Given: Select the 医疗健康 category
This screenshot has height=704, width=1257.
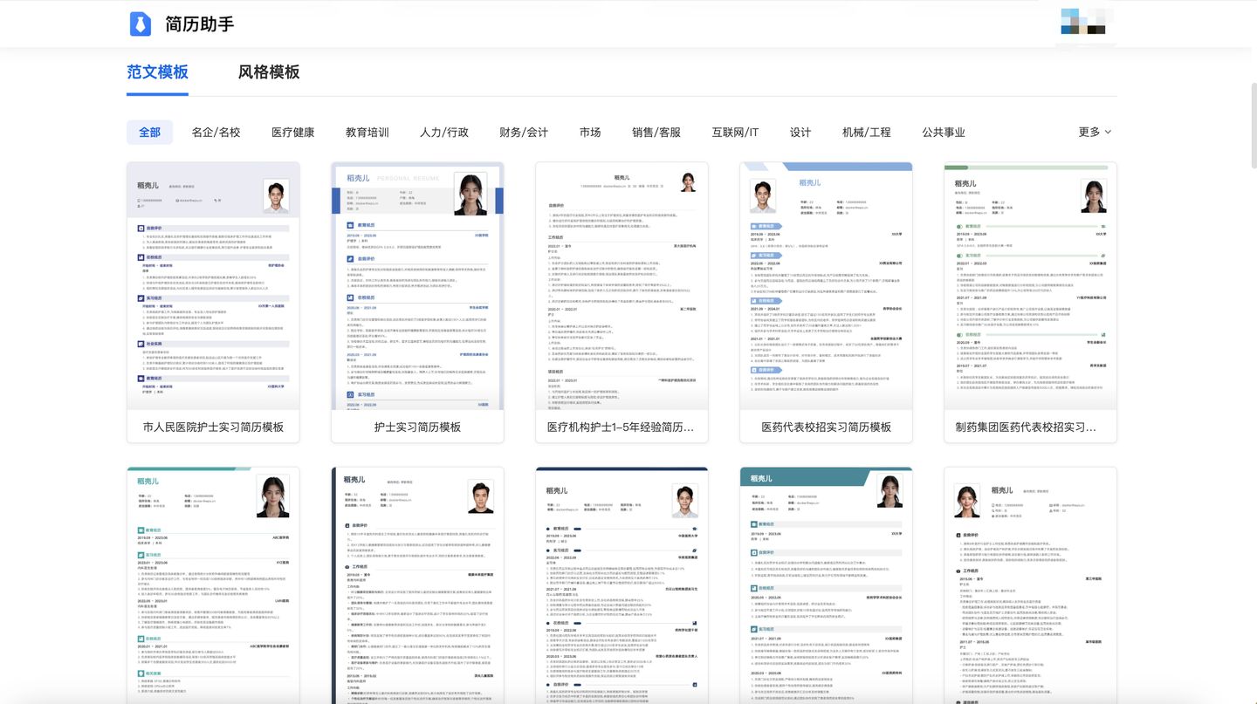Looking at the screenshot, I should [292, 133].
